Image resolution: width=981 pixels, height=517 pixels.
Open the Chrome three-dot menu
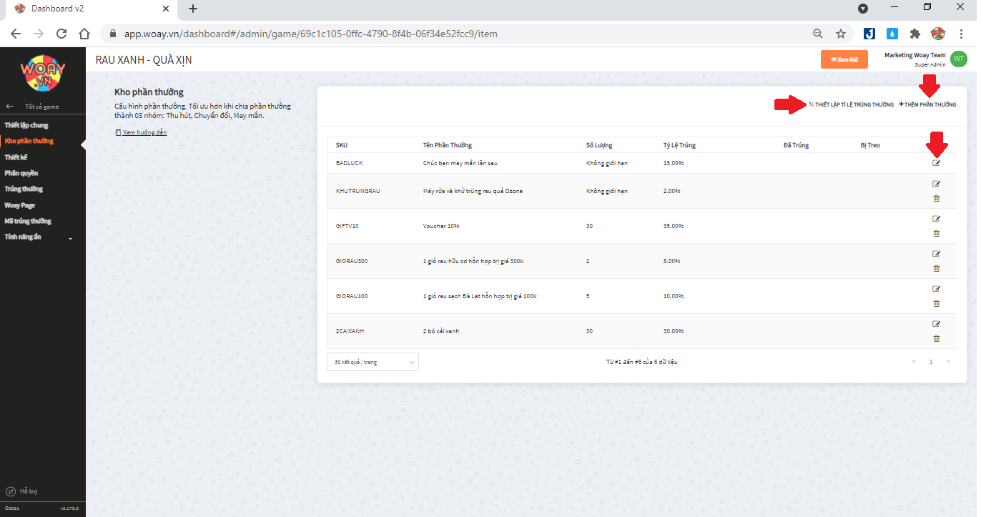click(962, 34)
